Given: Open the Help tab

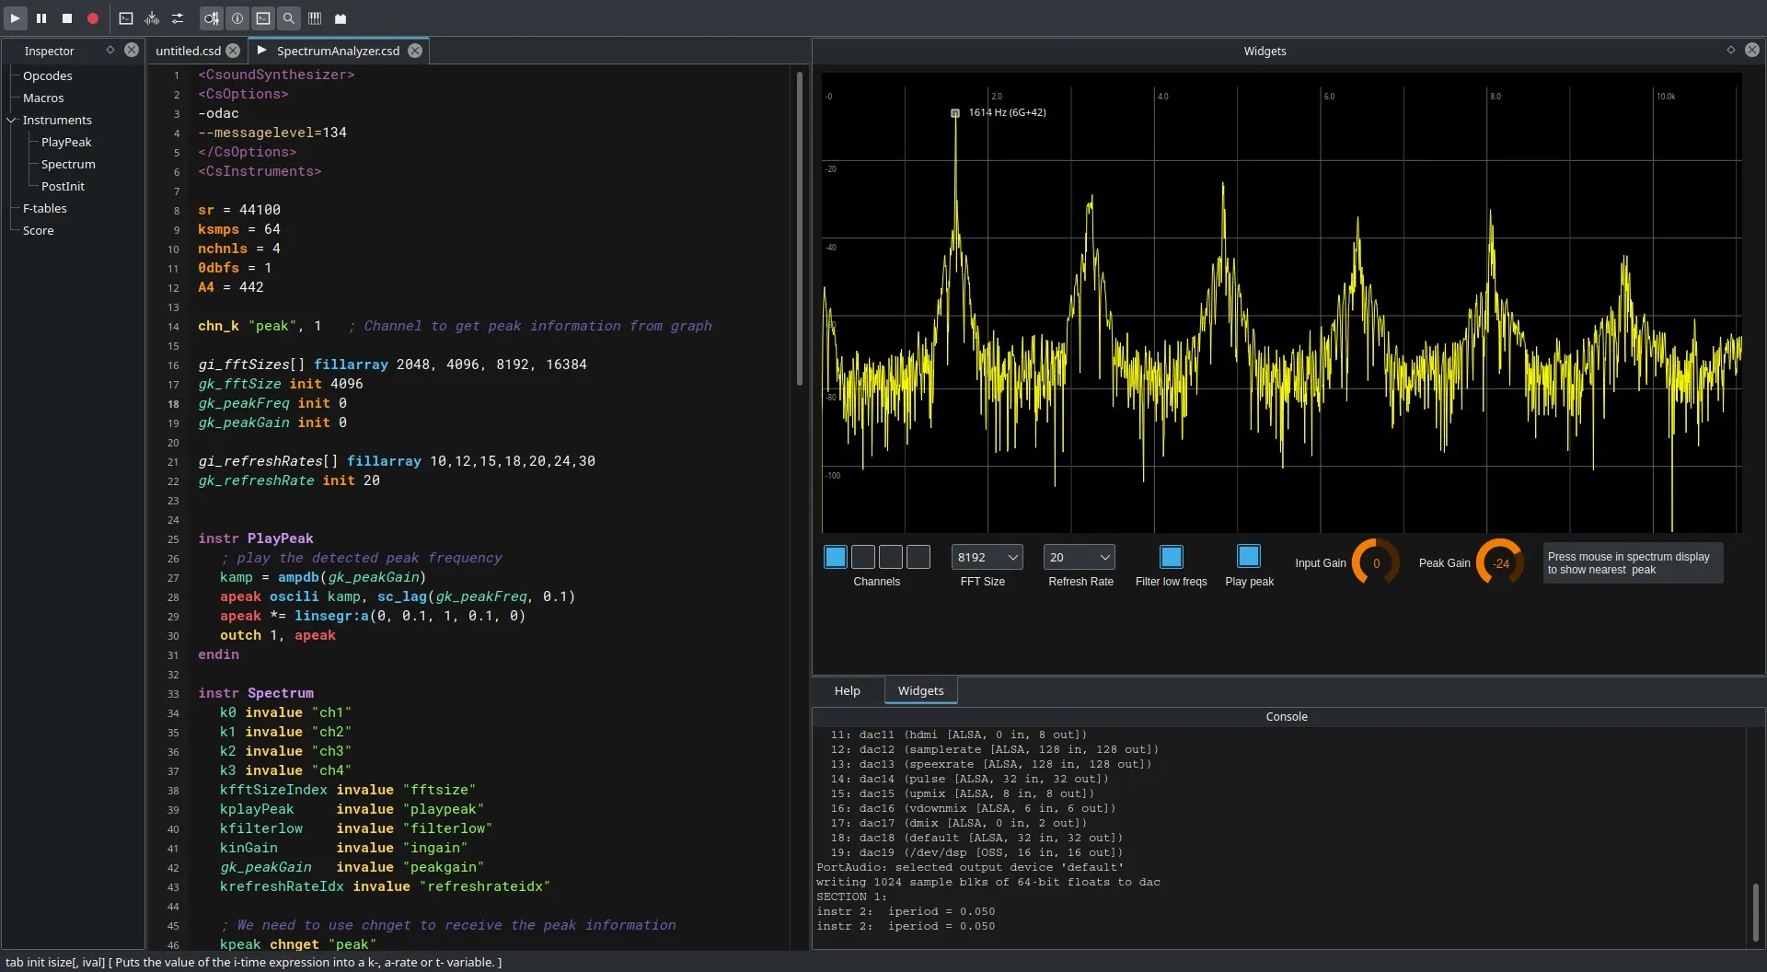Looking at the screenshot, I should coord(847,690).
